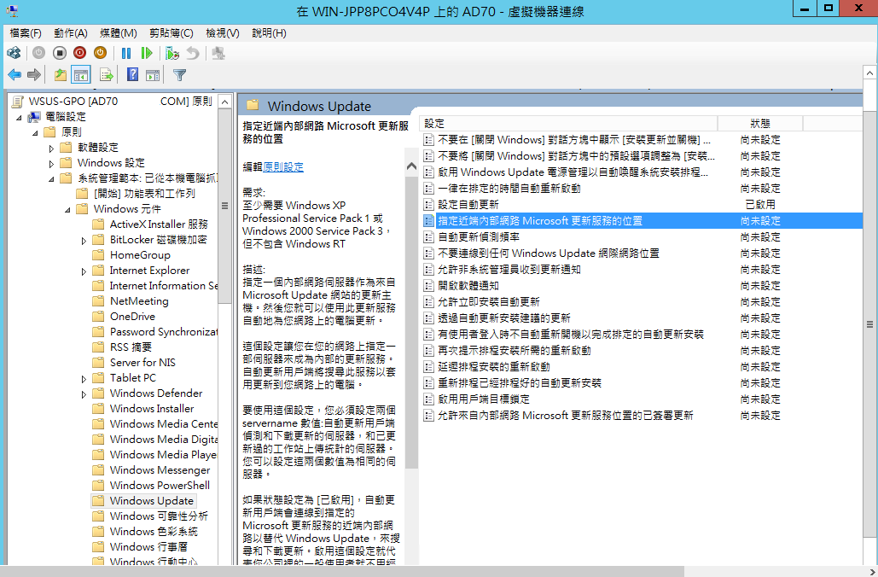Screen dimensions: 878x577
Task: Expand the Windows Defender tree node
Action: [x=84, y=394]
